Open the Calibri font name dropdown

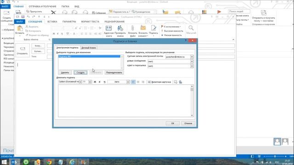[80, 82]
